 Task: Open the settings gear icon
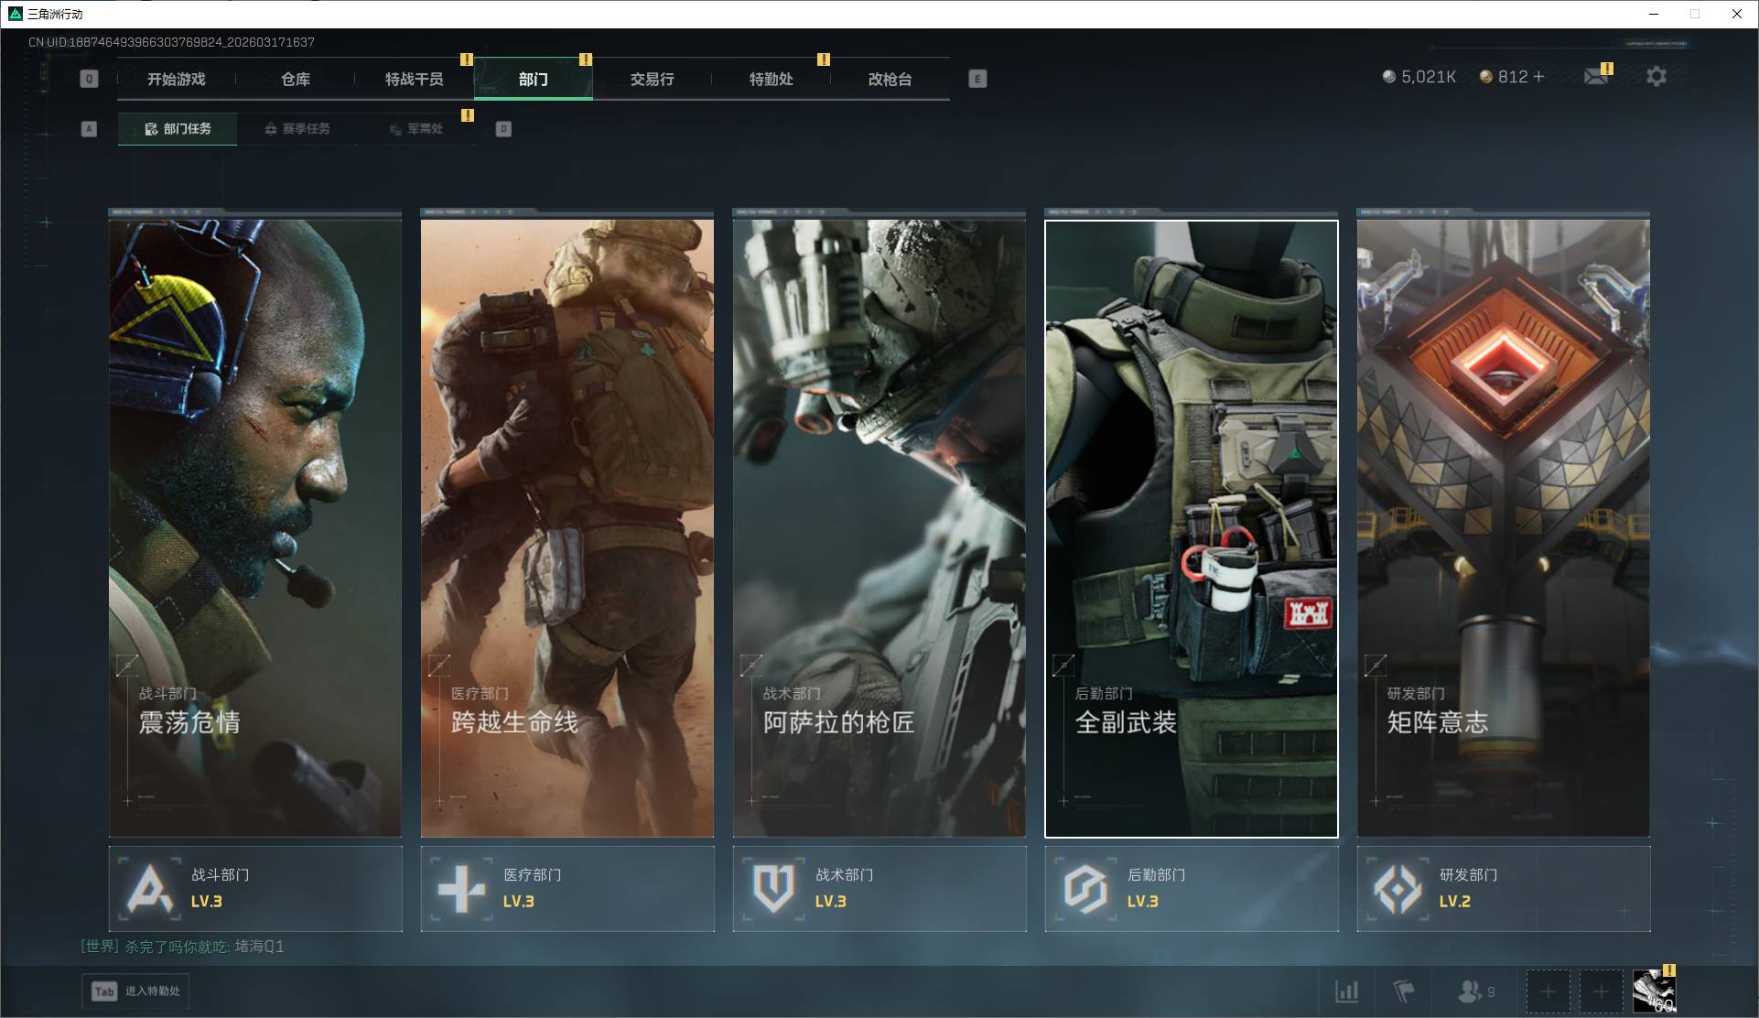[x=1656, y=76]
